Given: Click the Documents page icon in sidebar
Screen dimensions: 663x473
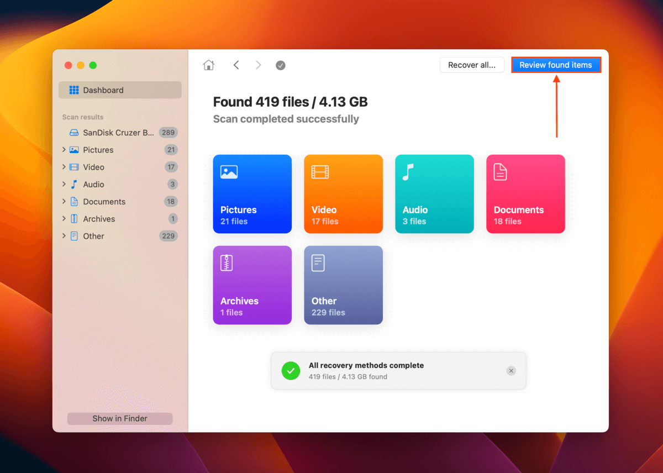Looking at the screenshot, I should point(74,201).
